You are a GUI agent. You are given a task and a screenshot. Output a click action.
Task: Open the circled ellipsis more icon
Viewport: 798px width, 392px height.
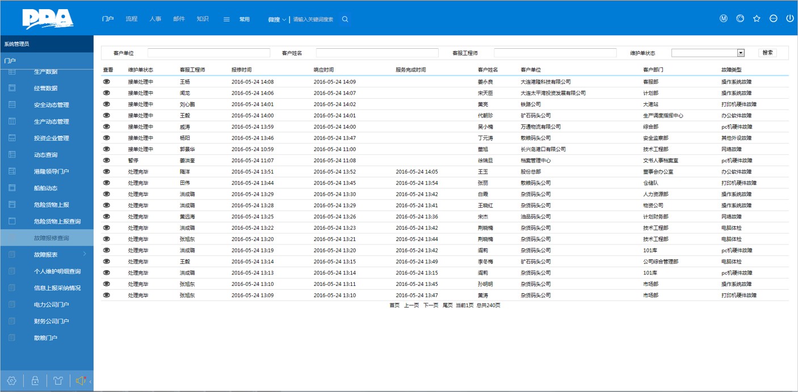(x=773, y=19)
